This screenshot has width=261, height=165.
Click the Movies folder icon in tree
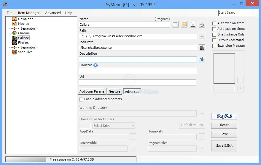coord(15,24)
